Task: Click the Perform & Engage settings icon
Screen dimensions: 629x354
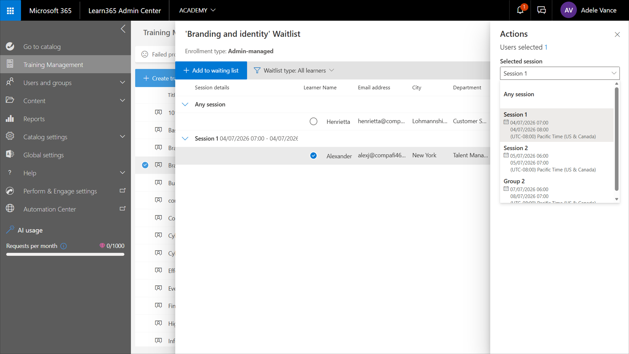Action: [x=10, y=191]
